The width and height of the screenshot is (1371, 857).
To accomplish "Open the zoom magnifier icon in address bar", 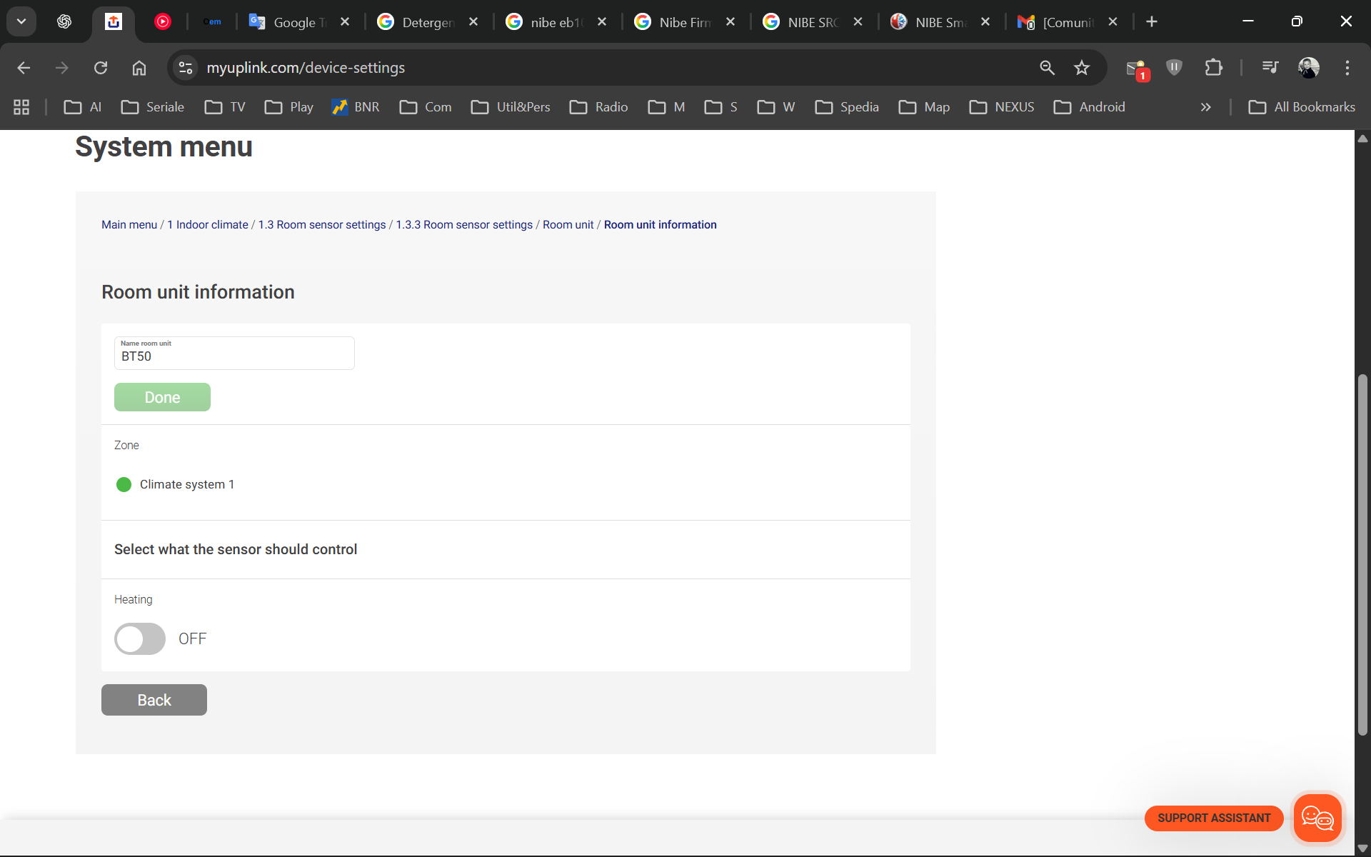I will click(x=1047, y=68).
